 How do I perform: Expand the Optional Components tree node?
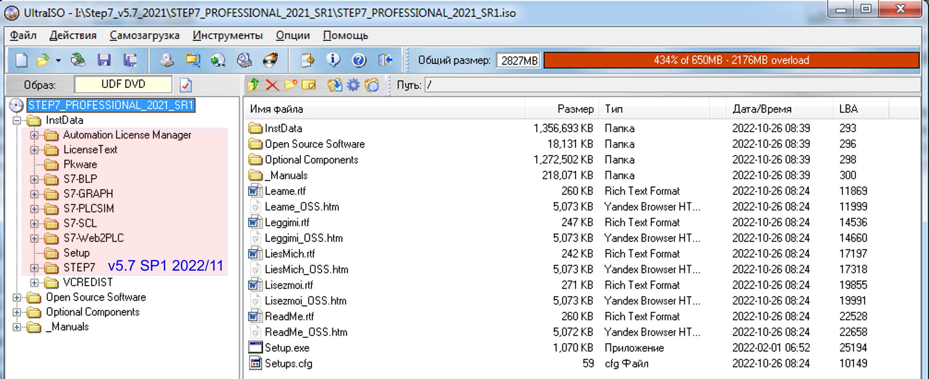(x=17, y=312)
